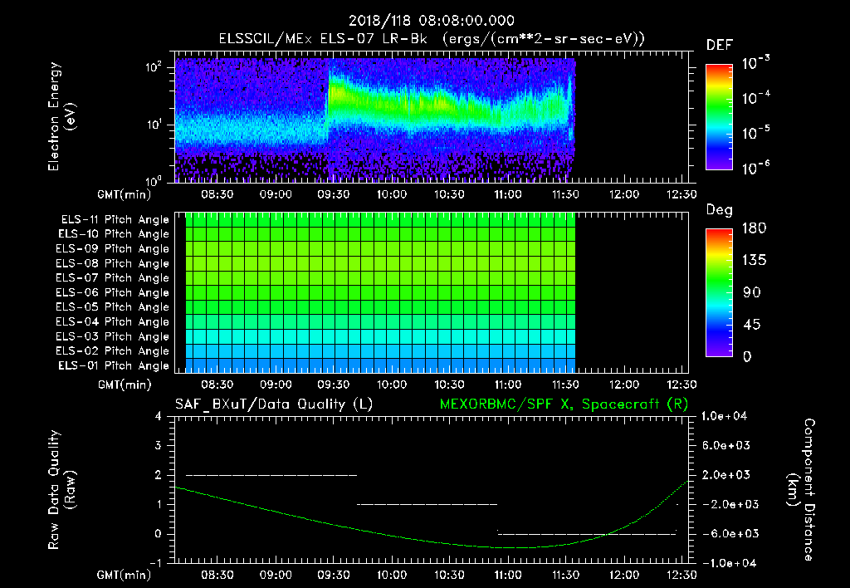Click the GMT(min) label under the bottom plot
The height and width of the screenshot is (588, 850).
[124, 575]
